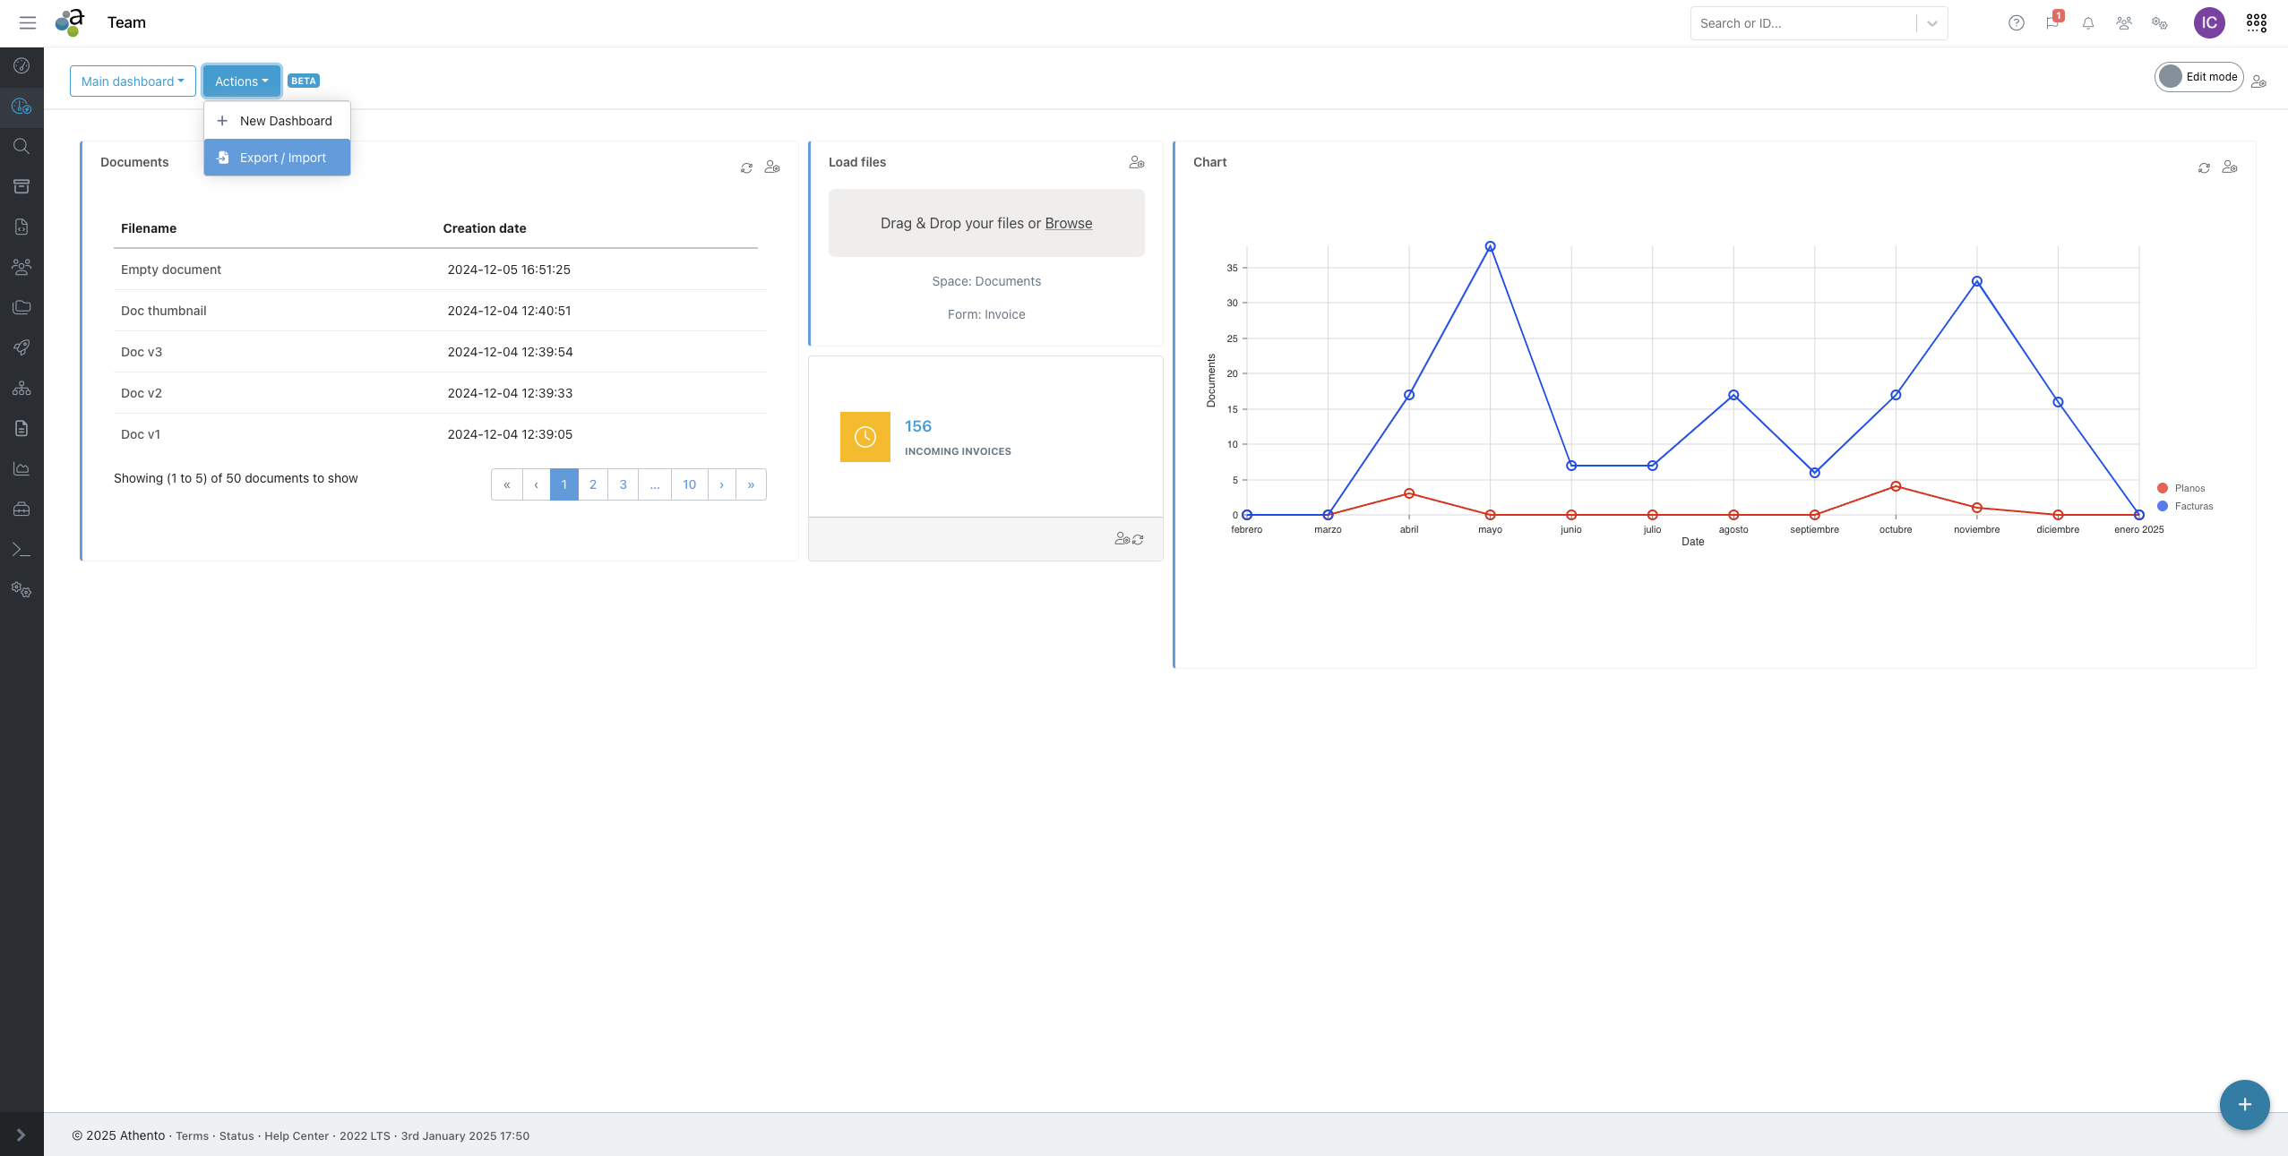This screenshot has height=1156, width=2288.
Task: Open the apps grid icon
Action: click(x=2256, y=23)
